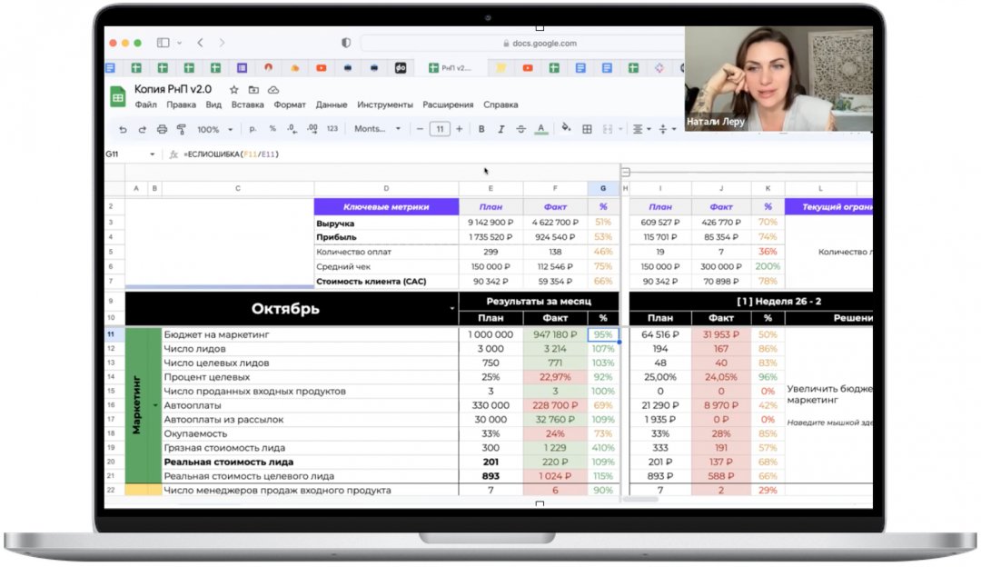Screen dimensions: 981x567
Task: Open the 100% zoom dropdown
Action: (214, 129)
